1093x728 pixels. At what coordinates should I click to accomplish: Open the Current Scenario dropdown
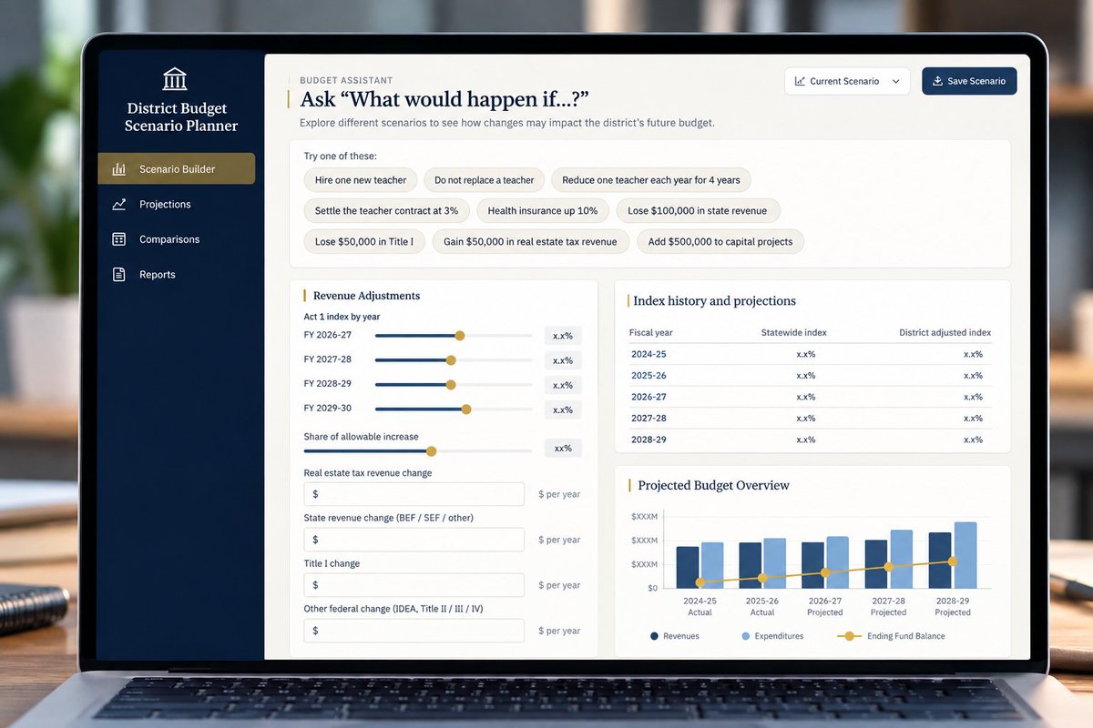point(847,81)
